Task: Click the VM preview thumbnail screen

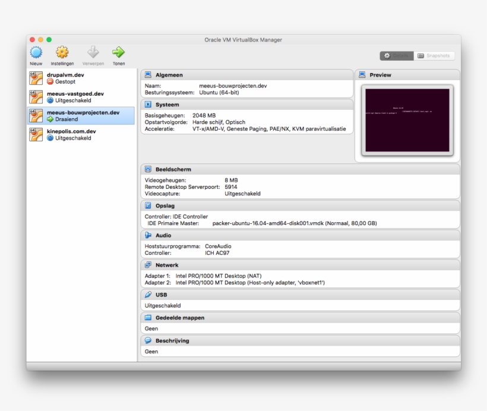Action: (x=407, y=120)
